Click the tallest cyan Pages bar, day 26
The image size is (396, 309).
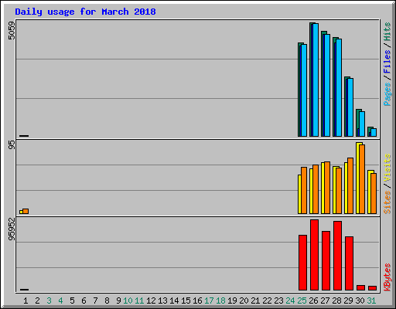tap(316, 80)
